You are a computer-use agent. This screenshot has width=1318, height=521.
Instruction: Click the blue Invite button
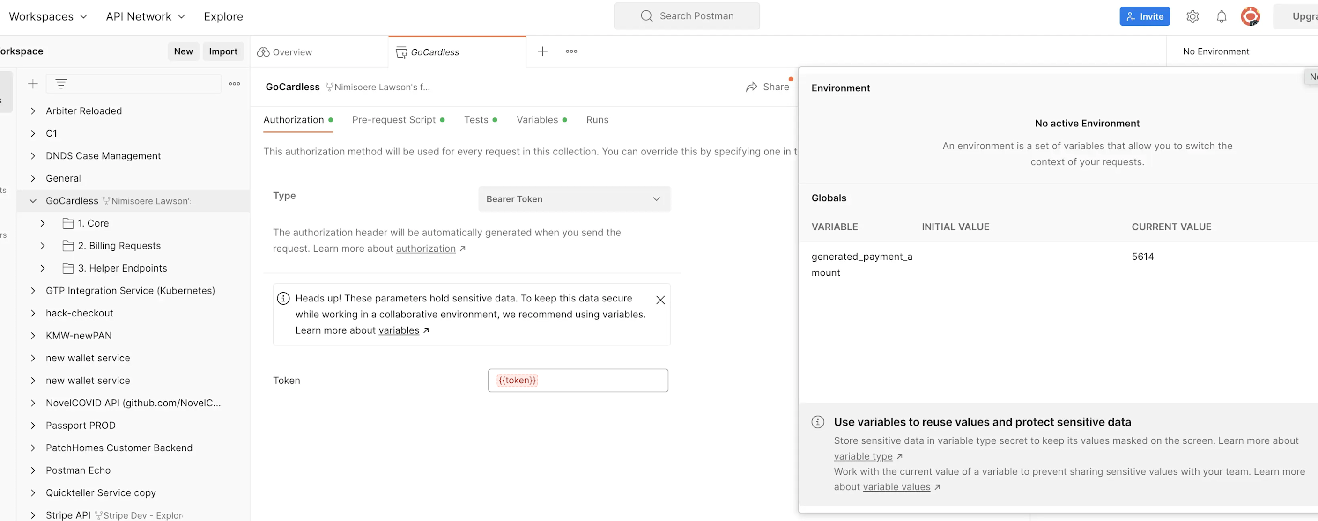click(x=1144, y=16)
